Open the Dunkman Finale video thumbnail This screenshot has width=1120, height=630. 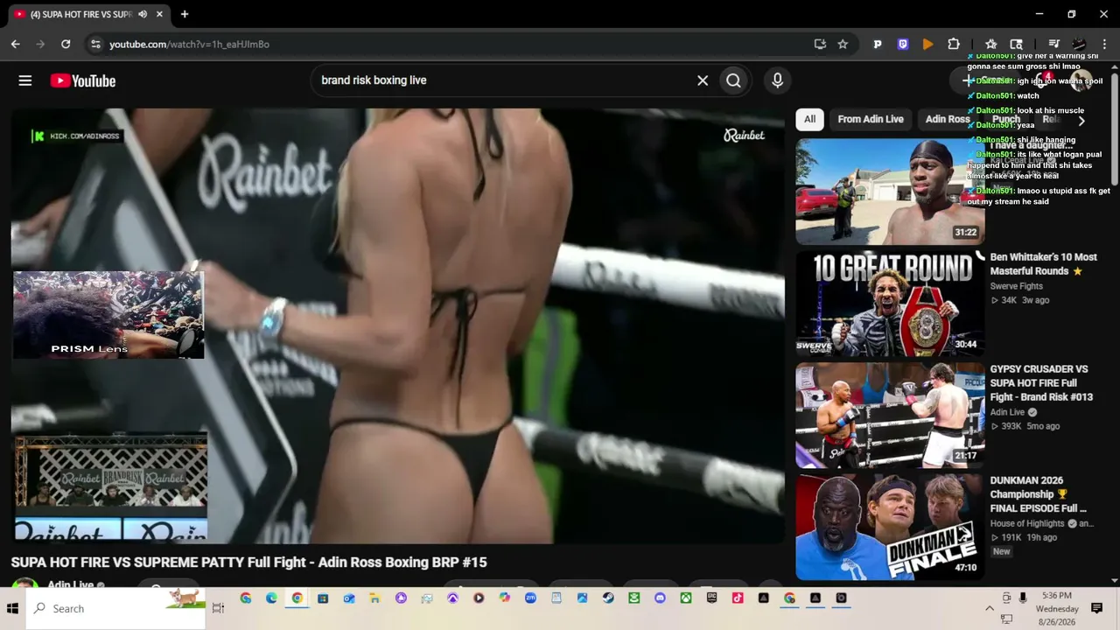tap(890, 527)
